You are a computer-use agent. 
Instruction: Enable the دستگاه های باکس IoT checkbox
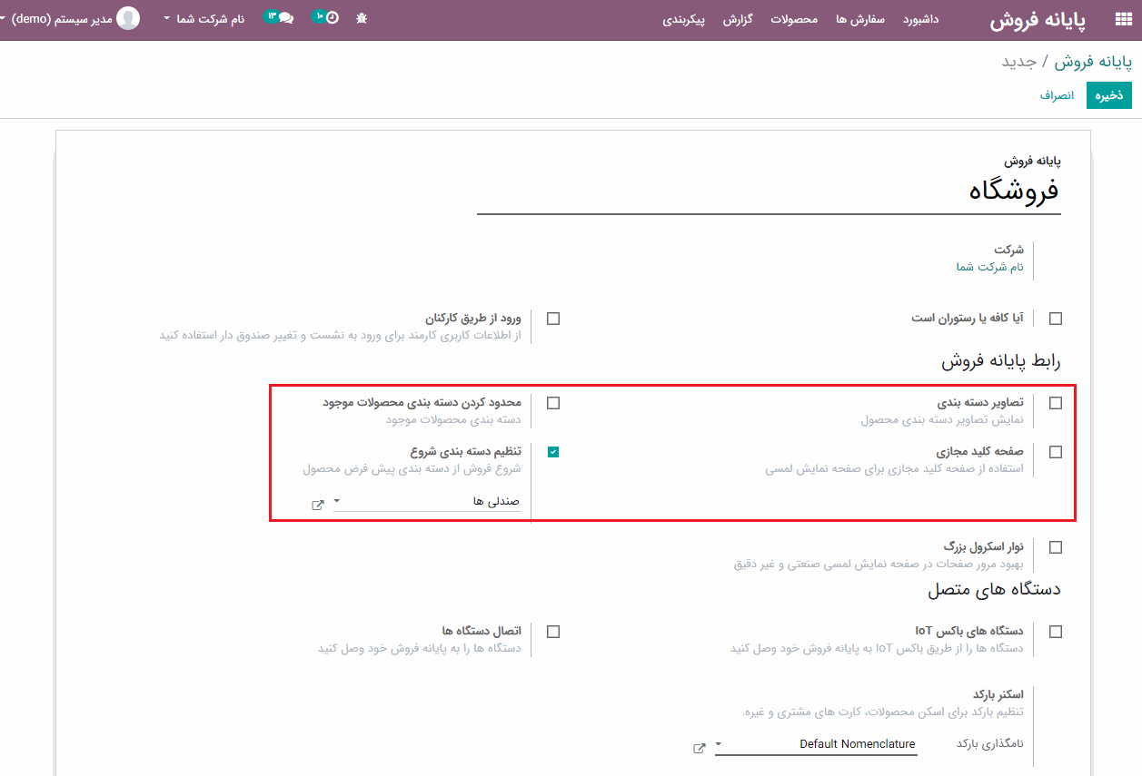pyautogui.click(x=1055, y=632)
